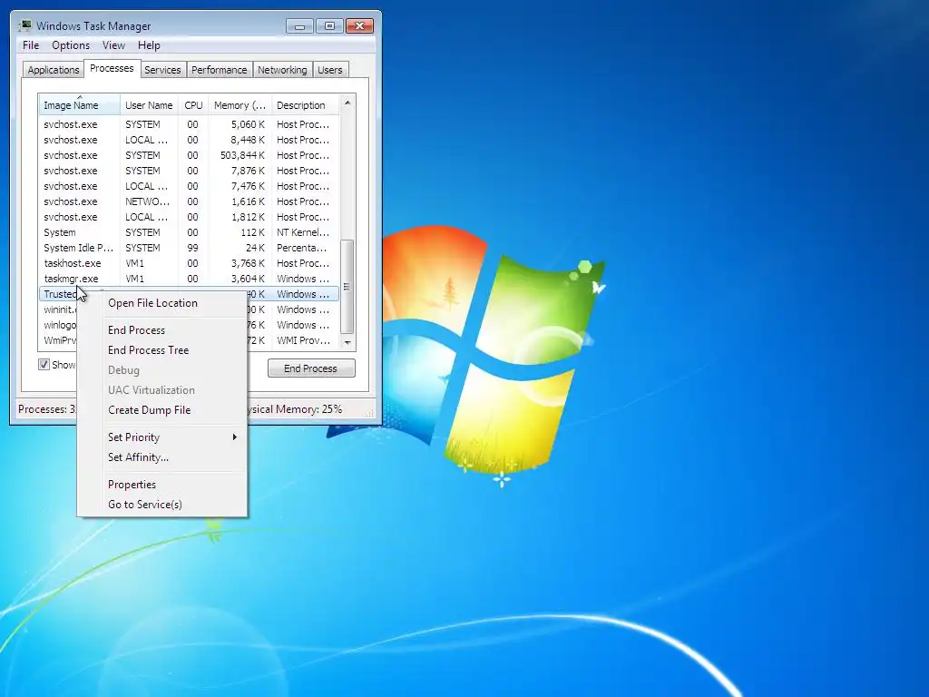The width and height of the screenshot is (929, 697).
Task: Toggle the Show processes checkbox
Action: pyautogui.click(x=44, y=365)
